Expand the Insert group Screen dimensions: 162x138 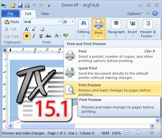(x=132, y=28)
